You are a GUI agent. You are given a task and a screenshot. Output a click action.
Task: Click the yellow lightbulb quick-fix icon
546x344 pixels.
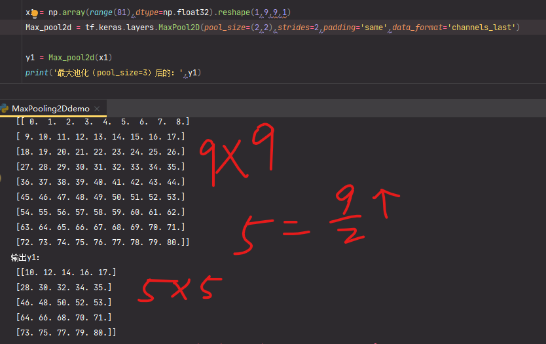tap(35, 14)
